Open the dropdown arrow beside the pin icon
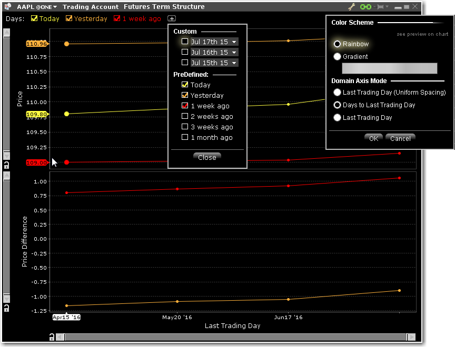This screenshot has height=347, width=455. coord(387,6)
